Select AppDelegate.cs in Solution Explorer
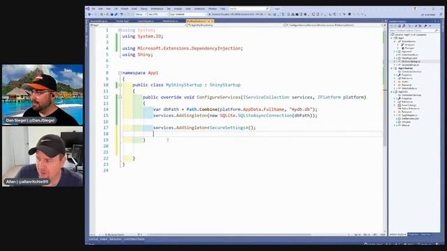Image resolution: width=447 pixels, height=251 pixels. [409, 115]
